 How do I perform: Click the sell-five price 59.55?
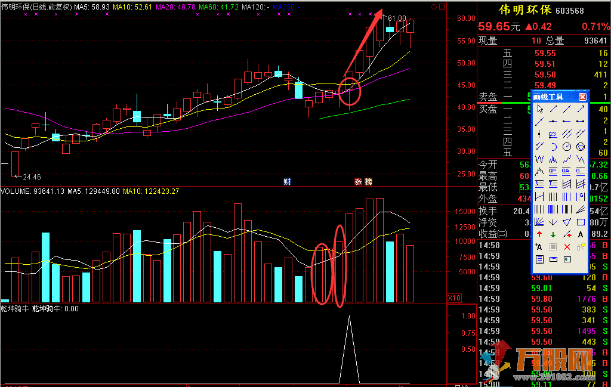coord(545,53)
